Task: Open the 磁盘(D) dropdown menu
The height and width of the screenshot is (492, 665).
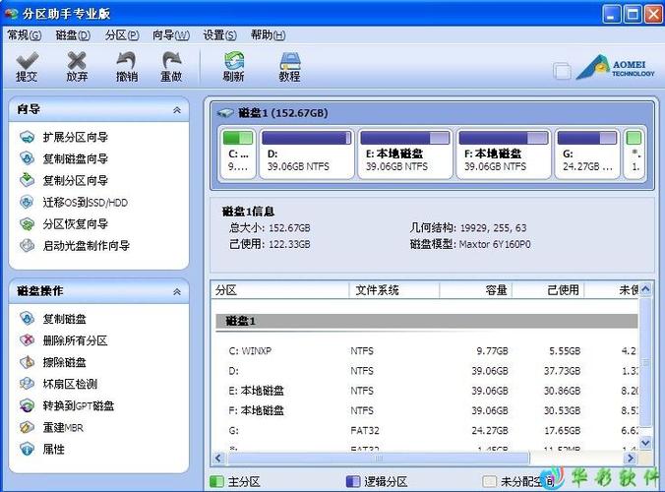Action: click(x=73, y=34)
